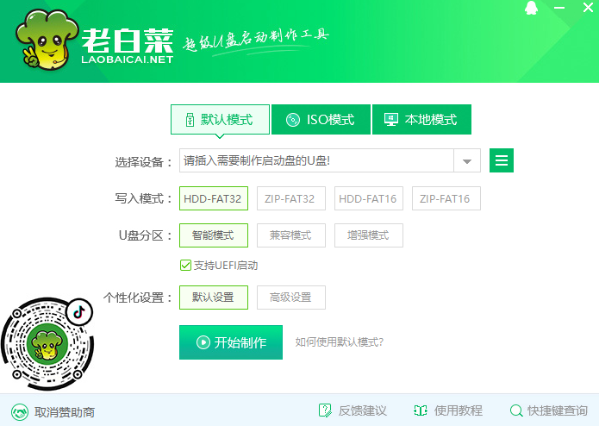
Task: Click the feedback note icon
Action: [x=325, y=410]
